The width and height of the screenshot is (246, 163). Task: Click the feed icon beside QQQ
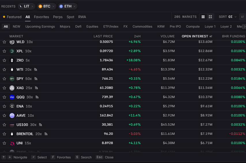(37, 97)
